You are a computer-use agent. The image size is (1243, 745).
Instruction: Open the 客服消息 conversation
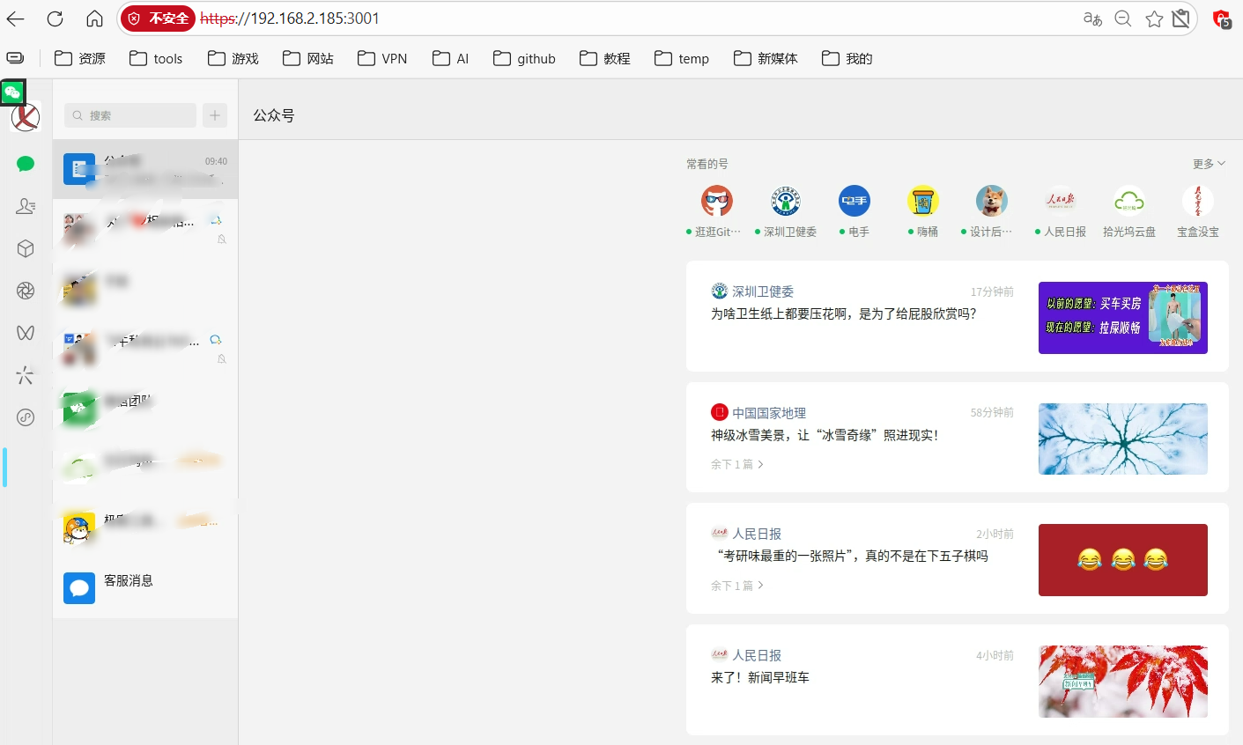129,581
